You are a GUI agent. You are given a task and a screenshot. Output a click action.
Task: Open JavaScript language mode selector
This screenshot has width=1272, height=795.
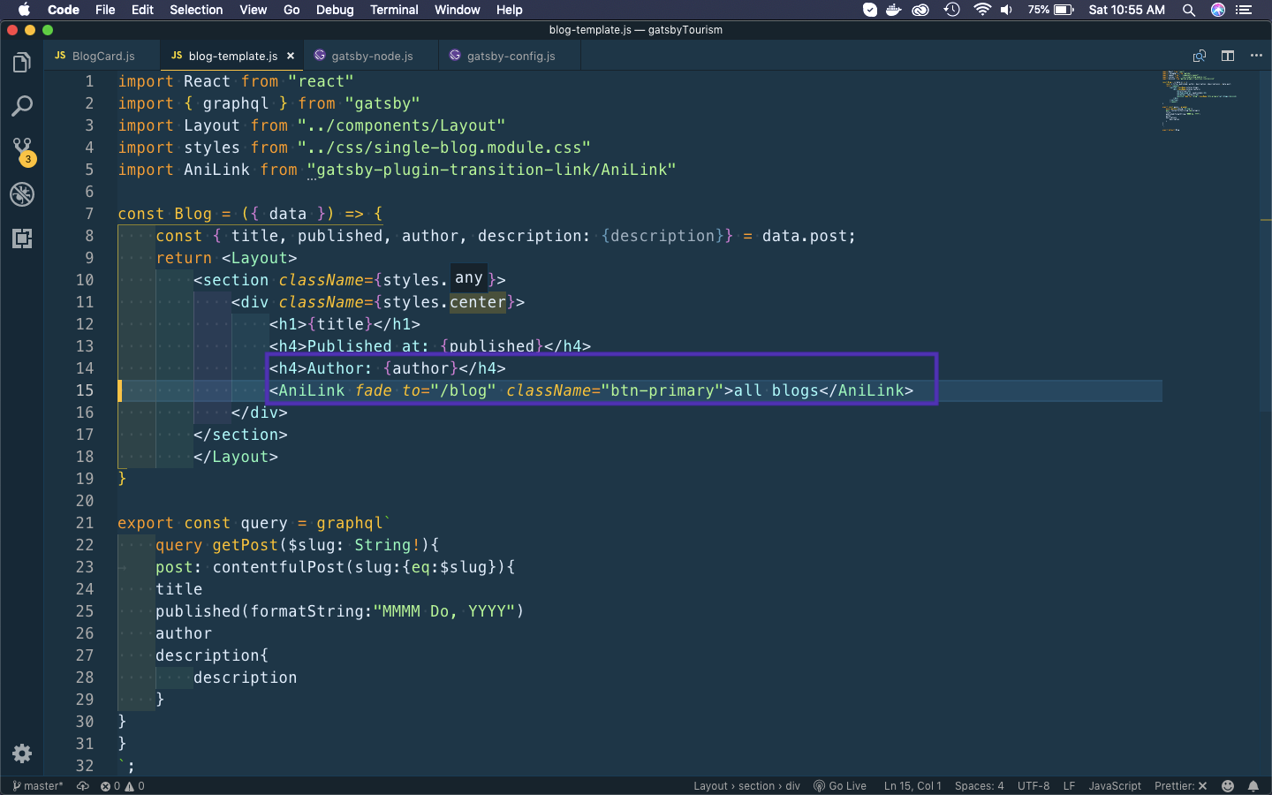(1114, 786)
